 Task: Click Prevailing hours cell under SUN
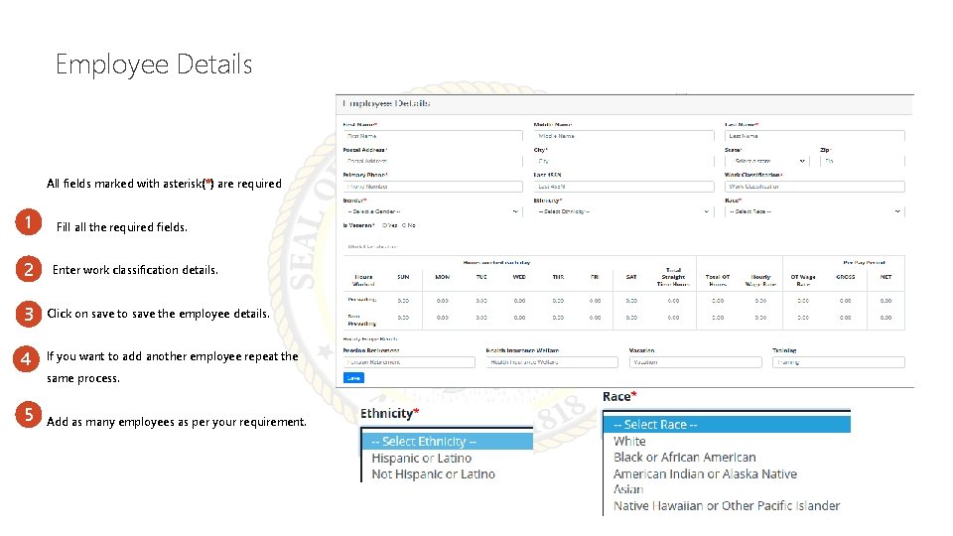403,301
